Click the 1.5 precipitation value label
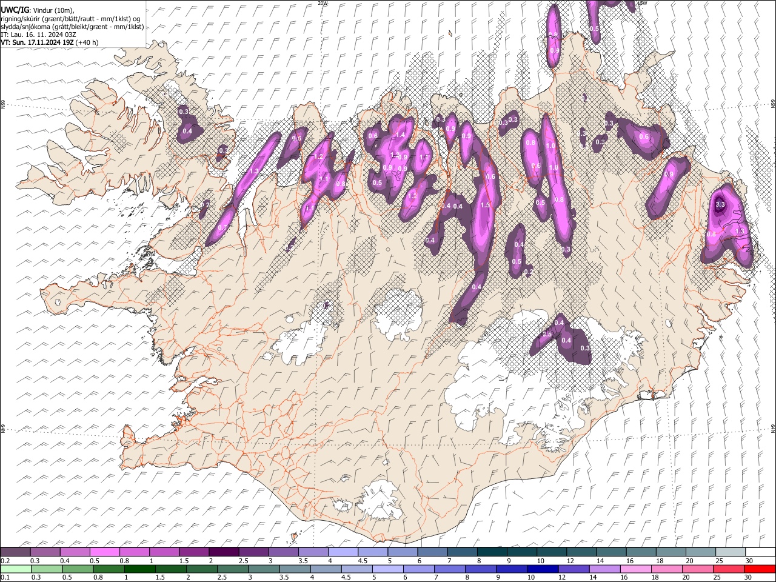The width and height of the screenshot is (776, 582). [485, 206]
